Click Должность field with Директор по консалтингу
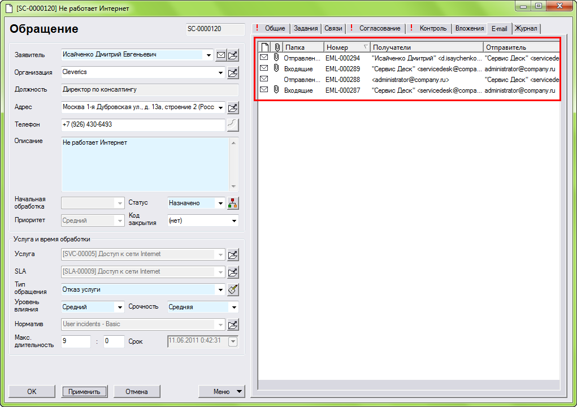 coord(150,90)
